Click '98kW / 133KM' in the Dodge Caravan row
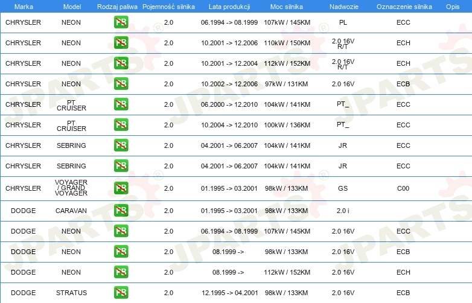This screenshot has width=472, height=303. pyautogui.click(x=286, y=211)
